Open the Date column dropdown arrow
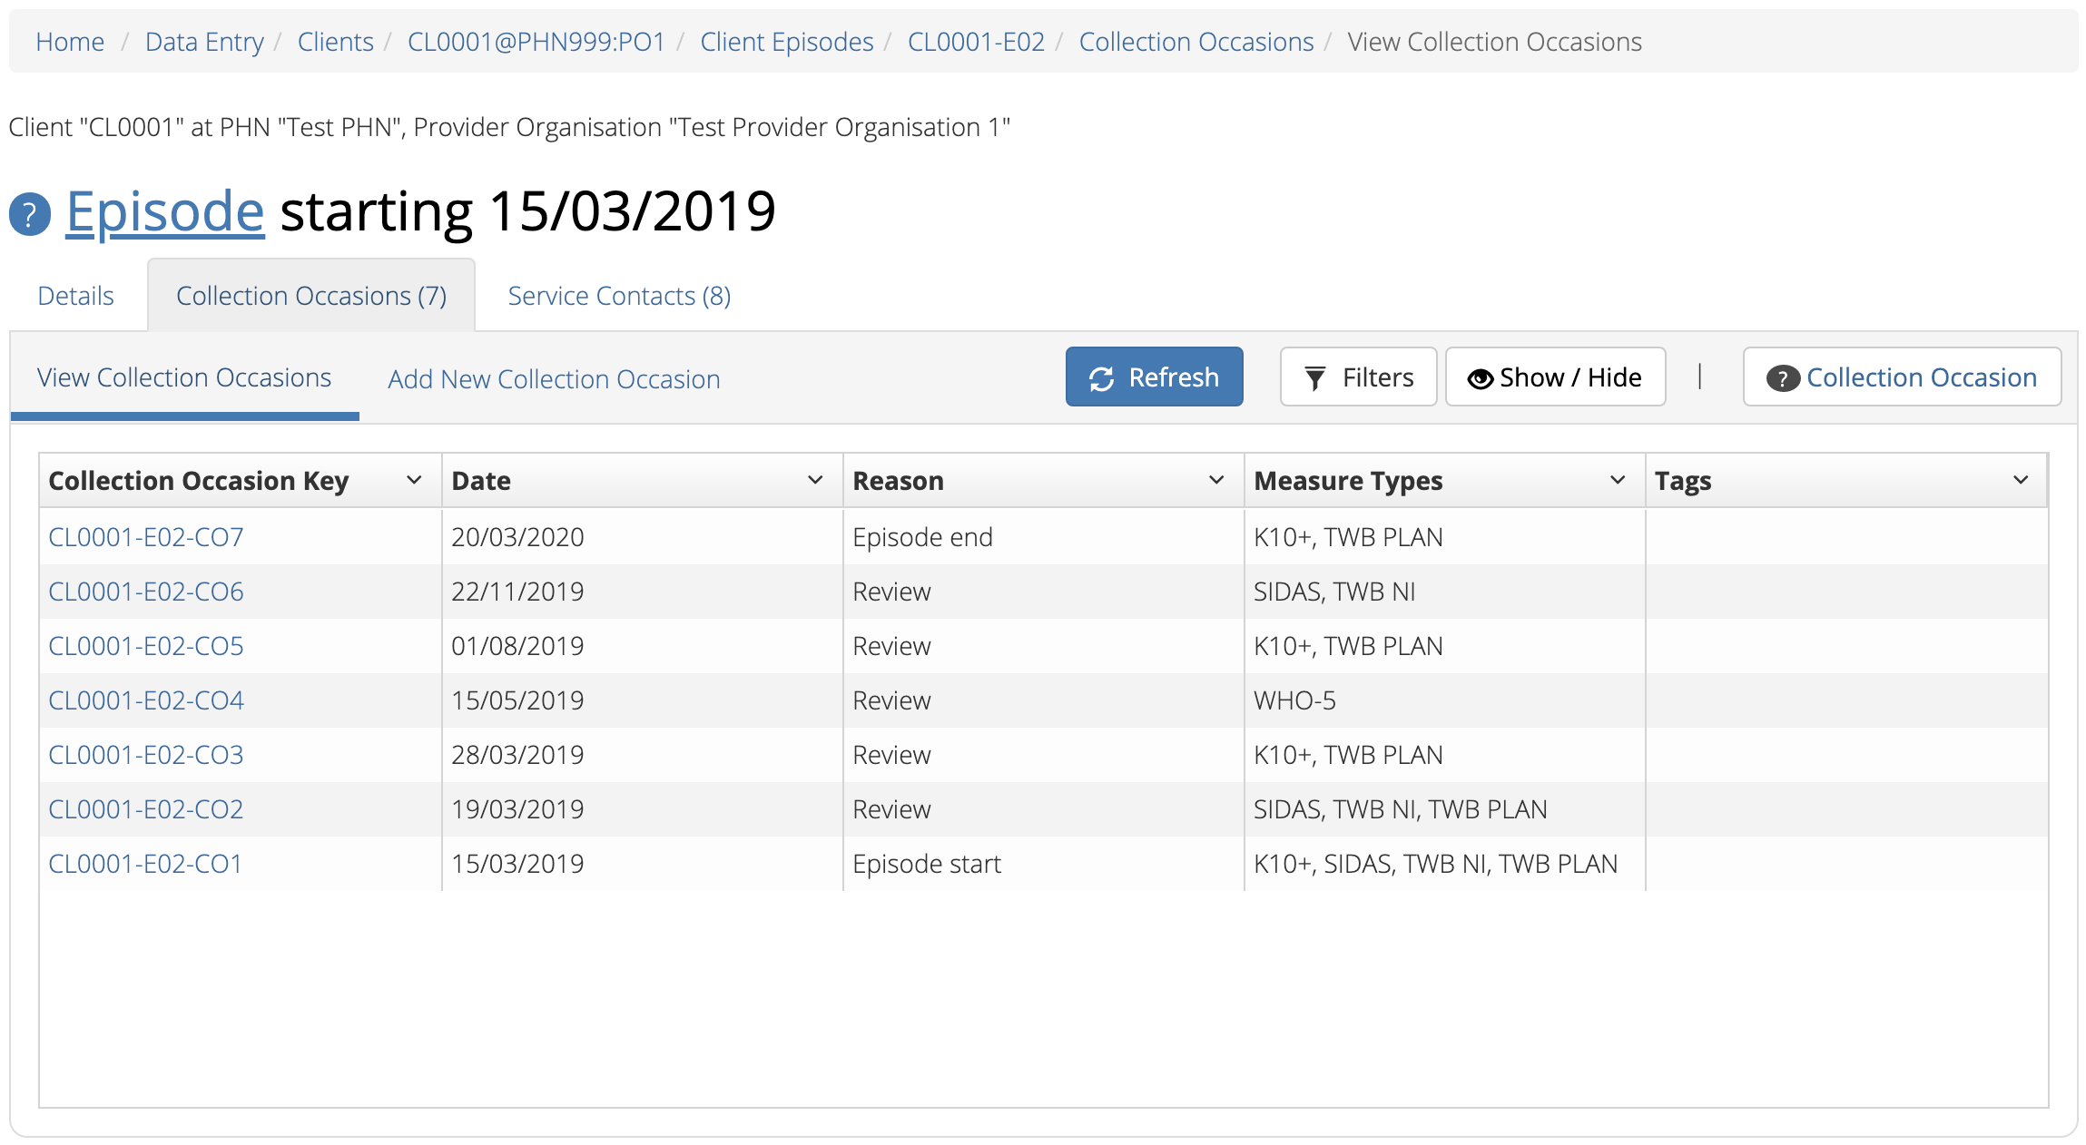The width and height of the screenshot is (2086, 1145). (x=815, y=480)
